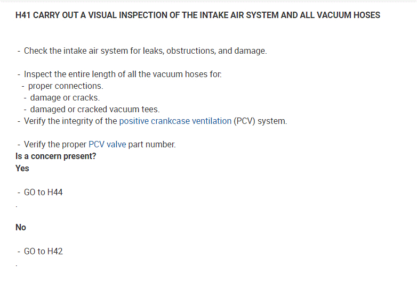Image resolution: width=417 pixels, height=283 pixels.
Task: Click 'Inspect the entire length' instruction line
Action: pos(123,74)
